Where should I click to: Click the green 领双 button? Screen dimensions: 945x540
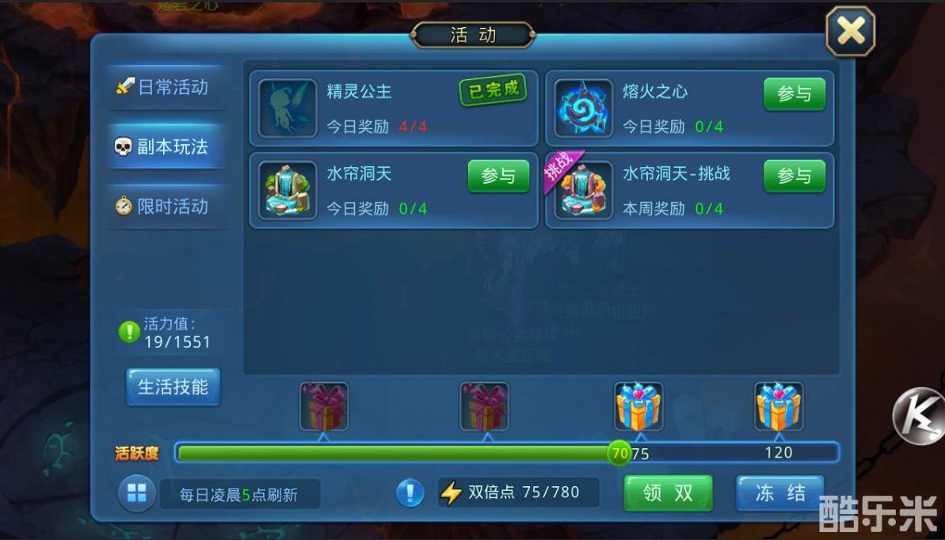[x=668, y=493]
